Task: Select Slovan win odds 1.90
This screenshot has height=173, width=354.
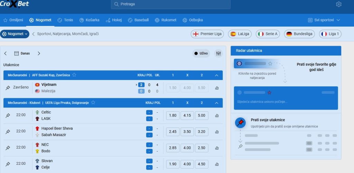Action: click(x=173, y=164)
